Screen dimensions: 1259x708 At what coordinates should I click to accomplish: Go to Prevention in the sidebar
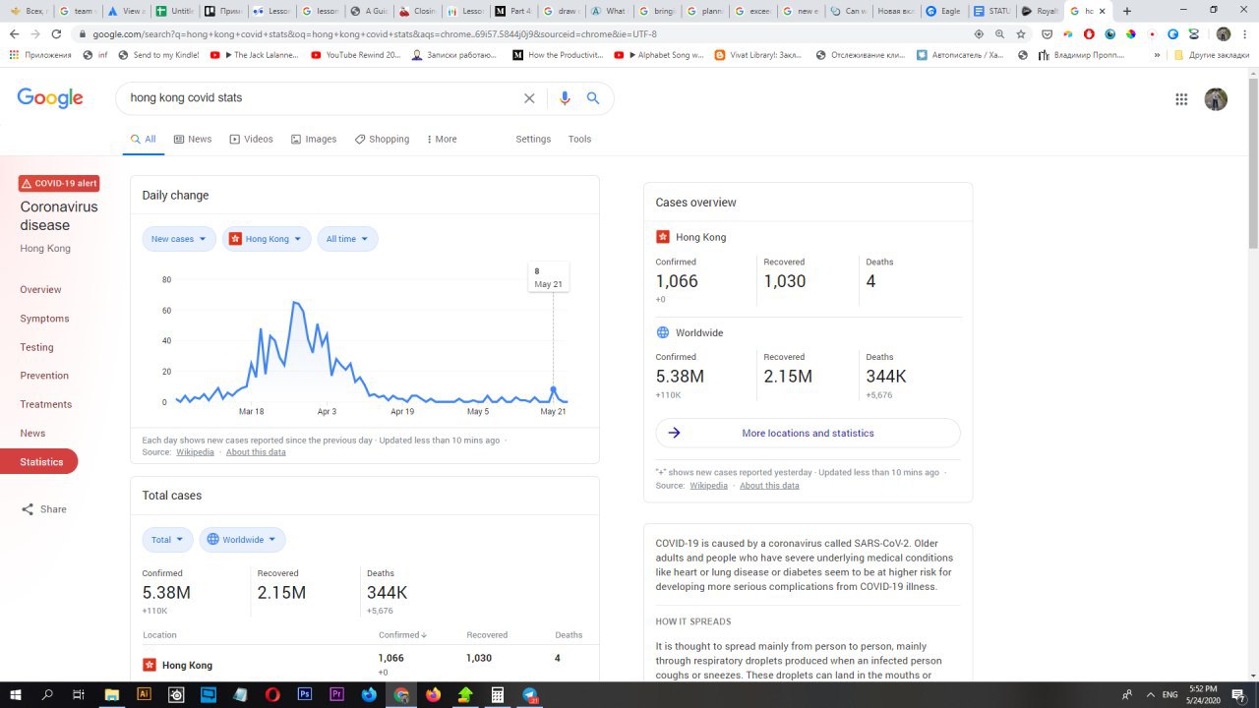coord(44,376)
